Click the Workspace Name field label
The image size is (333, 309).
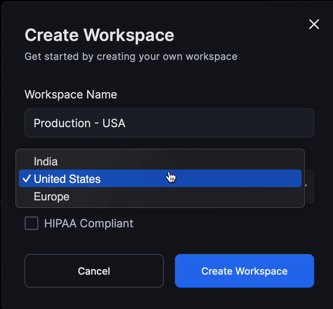[70, 94]
